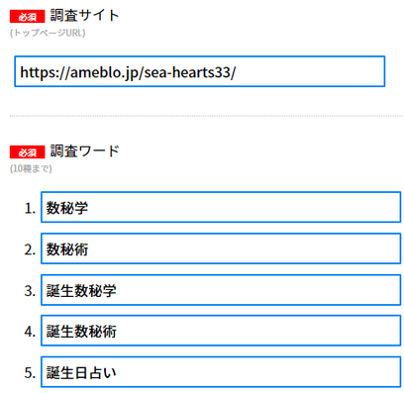The image size is (404, 393).
Task: Click keyword field 5 with 誕生日占い
Action: click(x=221, y=372)
